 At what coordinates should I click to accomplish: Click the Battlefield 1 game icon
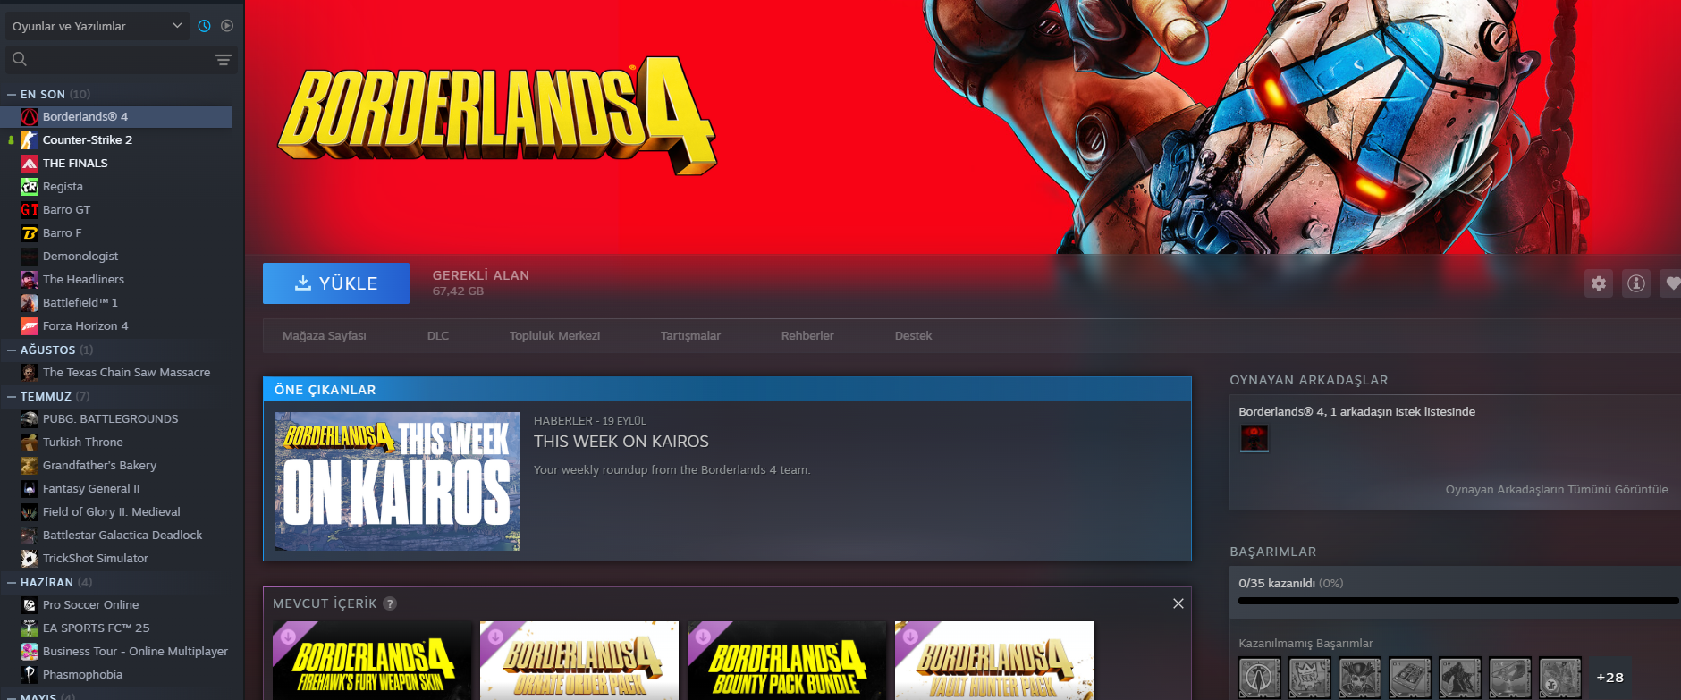click(x=30, y=302)
